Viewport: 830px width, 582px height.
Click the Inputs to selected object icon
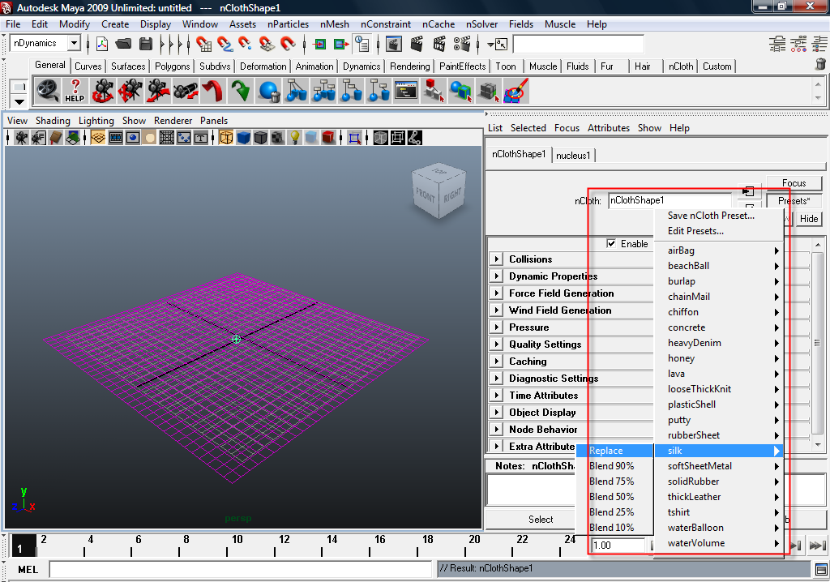tap(319, 45)
